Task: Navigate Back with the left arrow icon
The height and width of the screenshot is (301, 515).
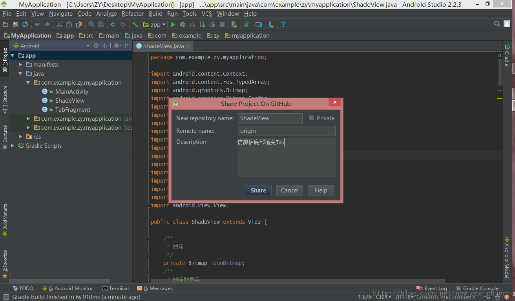Action: (x=113, y=24)
